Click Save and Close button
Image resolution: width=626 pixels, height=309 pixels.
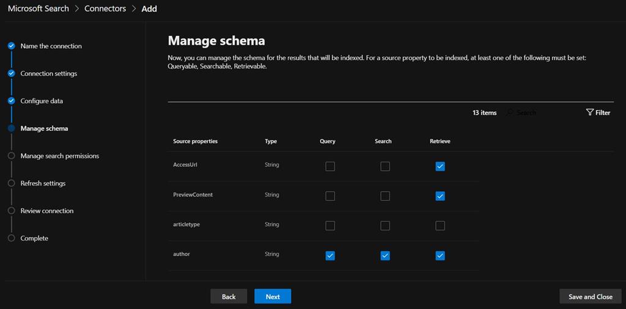tap(591, 296)
